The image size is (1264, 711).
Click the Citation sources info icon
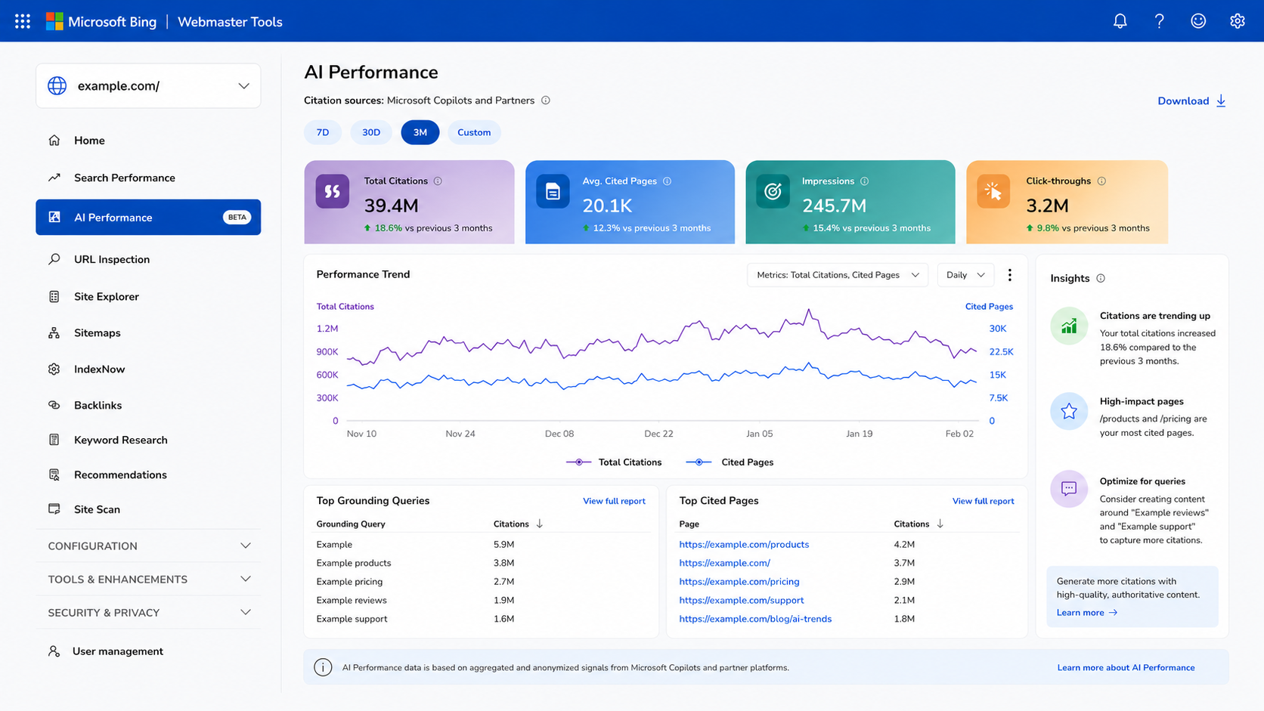[x=546, y=100]
